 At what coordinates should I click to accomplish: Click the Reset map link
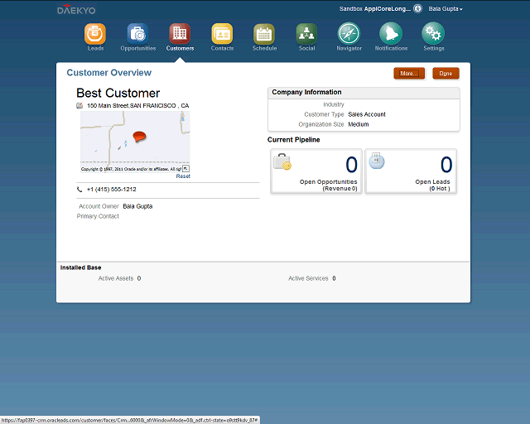click(183, 176)
